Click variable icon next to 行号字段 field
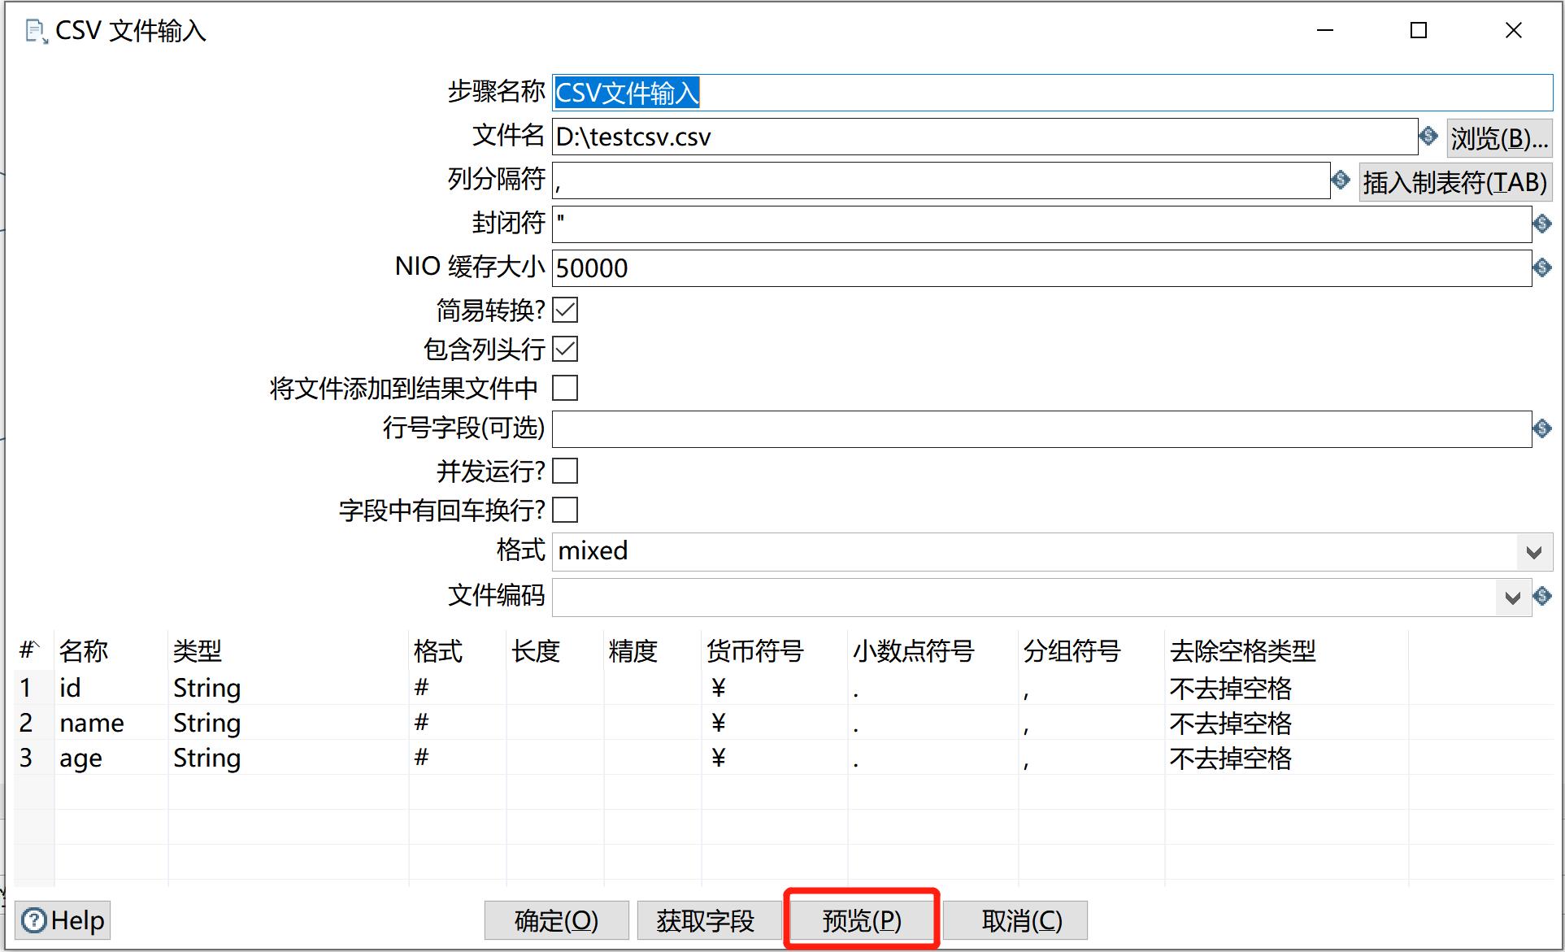 [x=1542, y=428]
